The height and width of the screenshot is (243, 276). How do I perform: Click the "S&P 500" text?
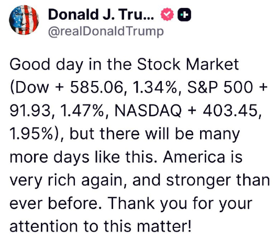220,87
